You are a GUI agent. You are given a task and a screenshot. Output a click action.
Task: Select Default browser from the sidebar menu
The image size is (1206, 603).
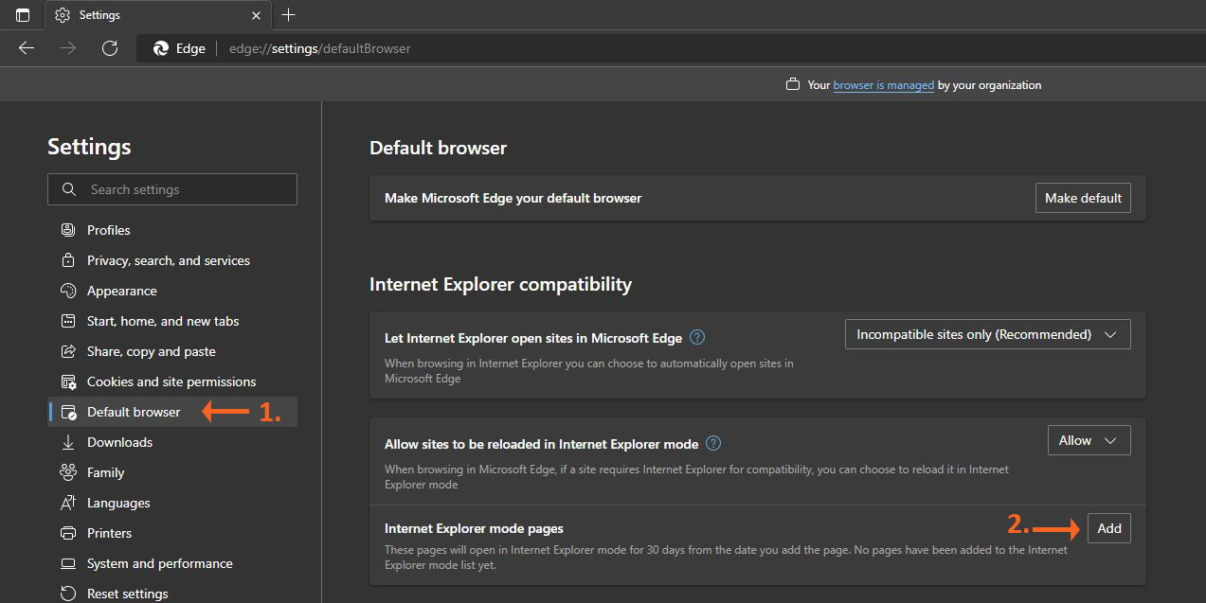point(133,411)
